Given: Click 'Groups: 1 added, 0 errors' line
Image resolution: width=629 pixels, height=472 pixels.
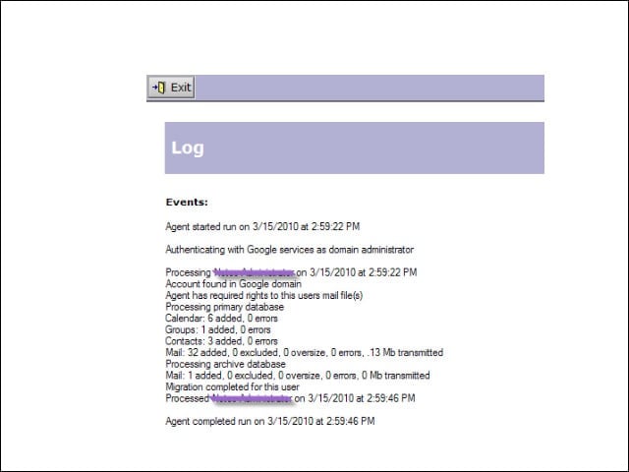Looking at the screenshot, I should (218, 330).
